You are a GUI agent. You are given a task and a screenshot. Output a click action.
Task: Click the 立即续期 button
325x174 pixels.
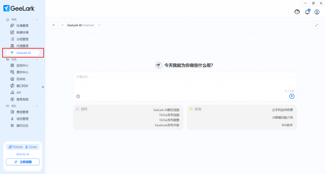coord(23,162)
